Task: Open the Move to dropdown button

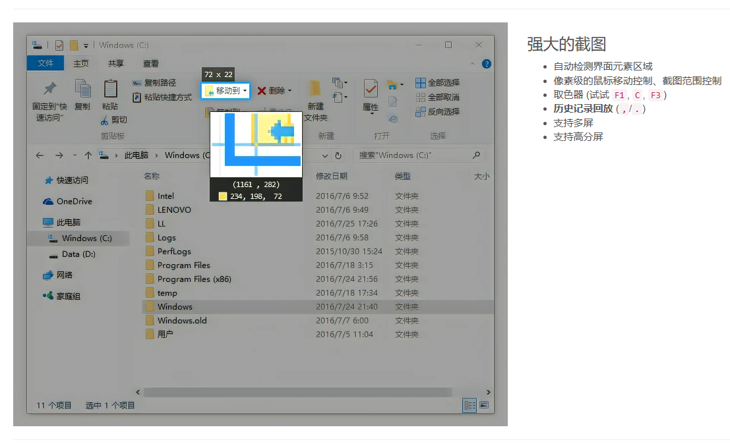Action: 226,91
